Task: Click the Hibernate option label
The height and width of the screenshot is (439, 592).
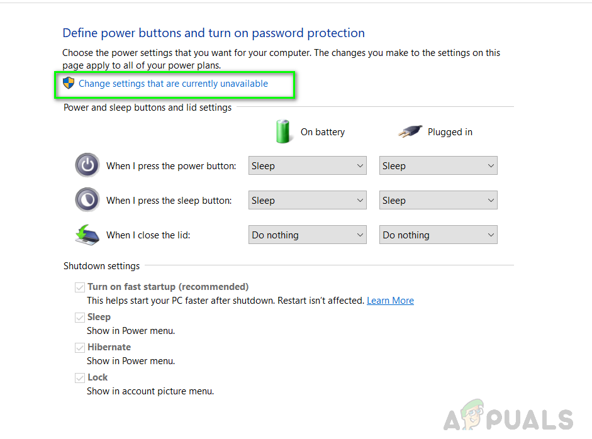Action: (x=109, y=347)
